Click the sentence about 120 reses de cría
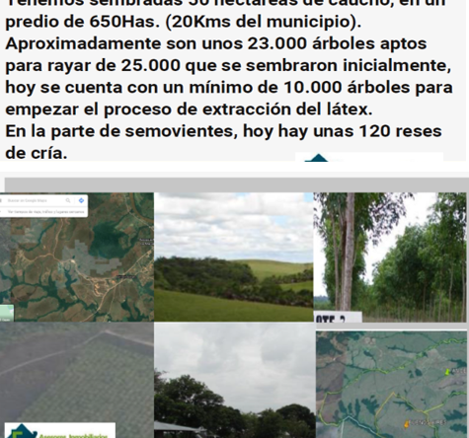The width and height of the screenshot is (469, 438). (x=223, y=142)
